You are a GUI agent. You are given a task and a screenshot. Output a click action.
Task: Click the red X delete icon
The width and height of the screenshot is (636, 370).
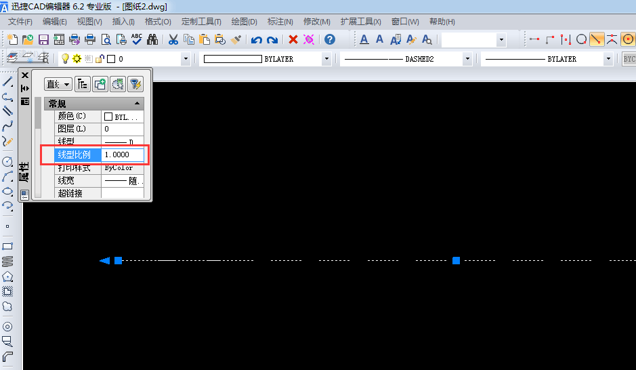293,40
